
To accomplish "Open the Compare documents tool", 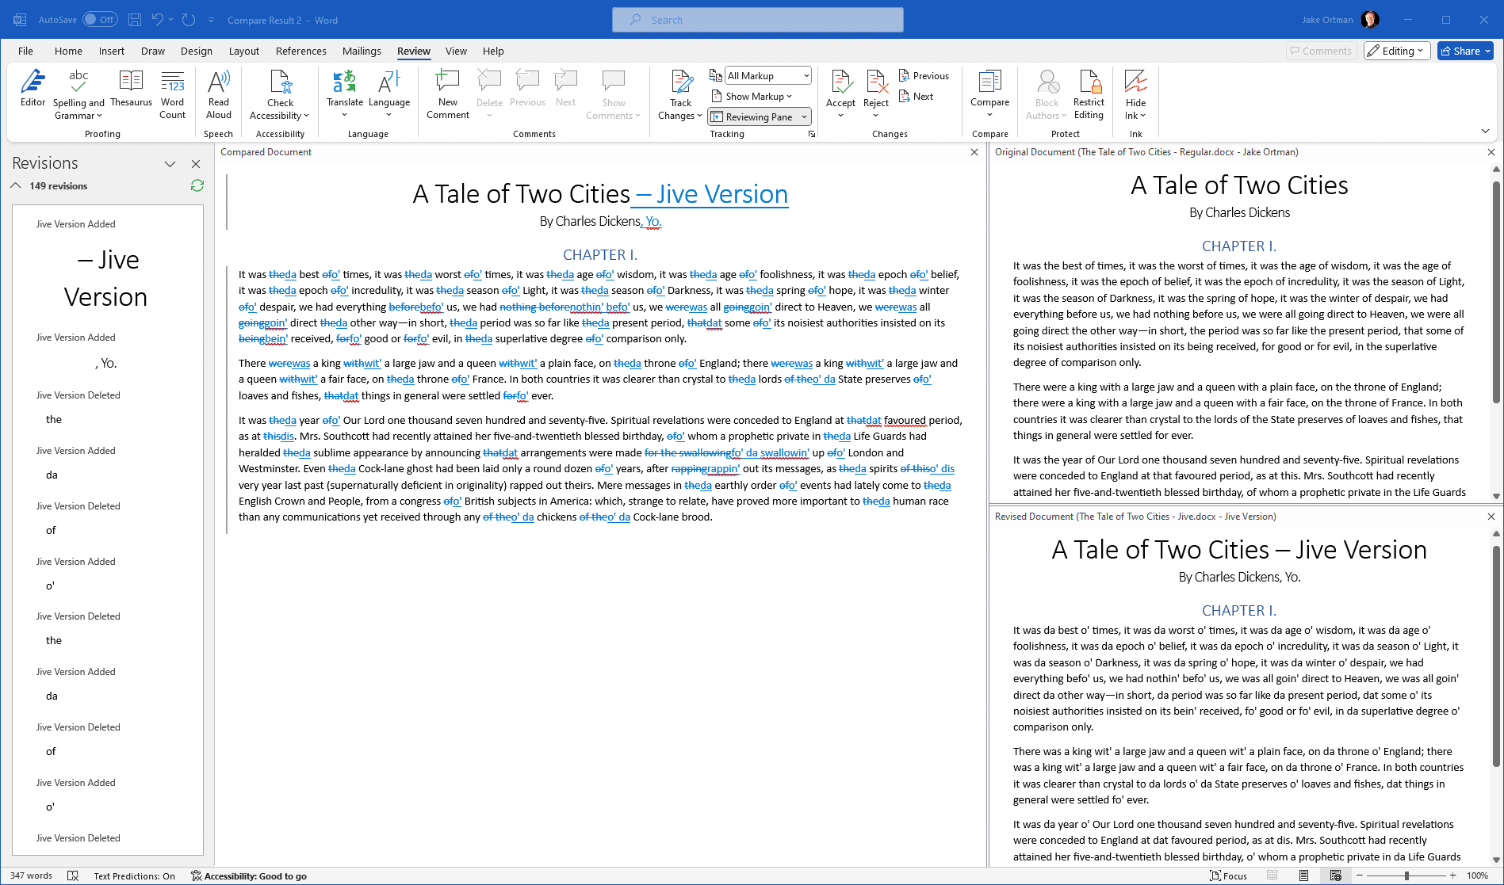I will (x=989, y=95).
